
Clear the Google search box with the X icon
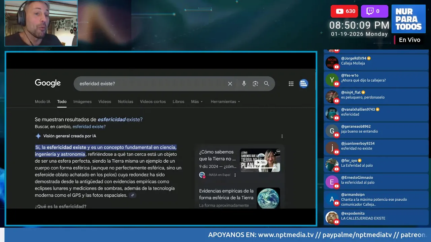[230, 84]
